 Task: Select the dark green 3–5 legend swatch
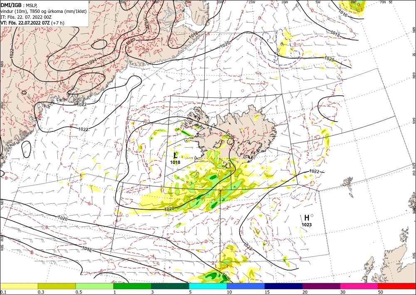pyautogui.click(x=170, y=286)
